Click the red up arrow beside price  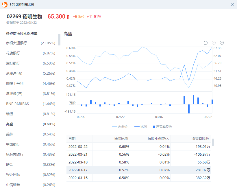pos(68,17)
